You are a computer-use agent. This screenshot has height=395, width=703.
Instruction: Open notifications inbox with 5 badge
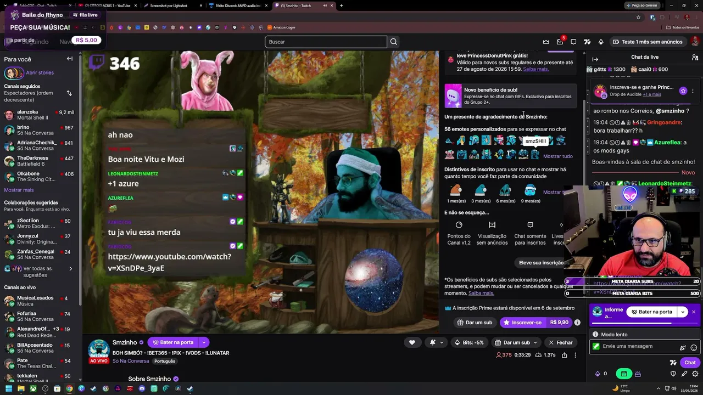[560, 42]
